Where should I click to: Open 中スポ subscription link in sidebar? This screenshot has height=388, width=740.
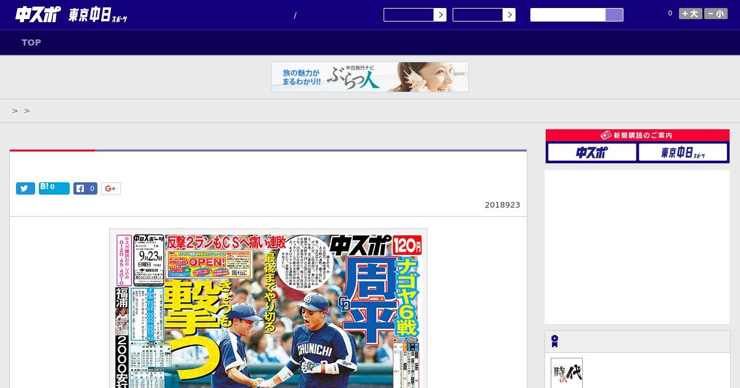tap(592, 152)
